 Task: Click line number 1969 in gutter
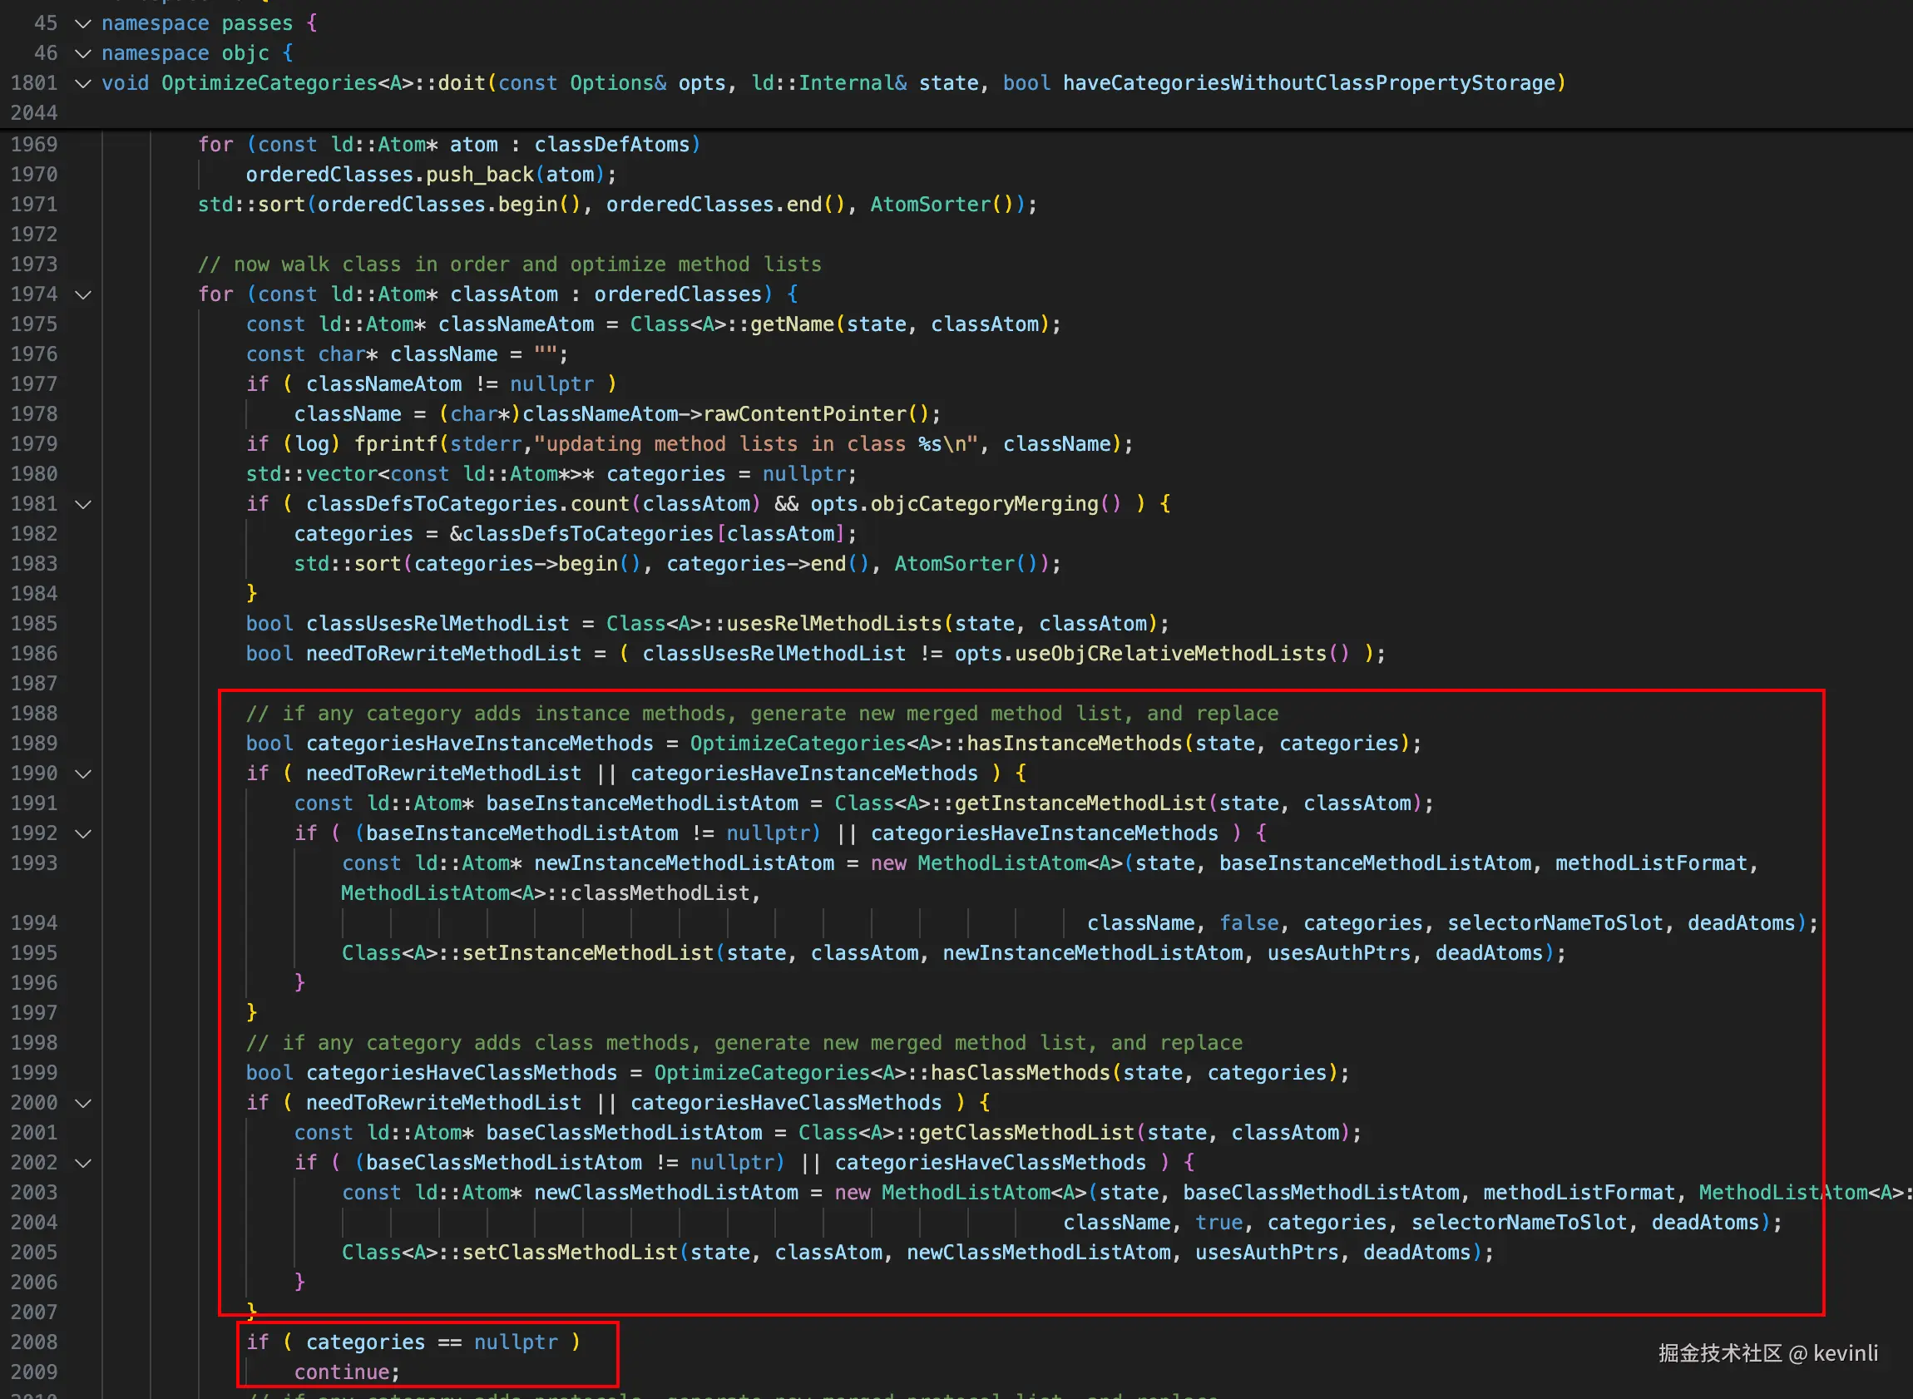(x=34, y=145)
